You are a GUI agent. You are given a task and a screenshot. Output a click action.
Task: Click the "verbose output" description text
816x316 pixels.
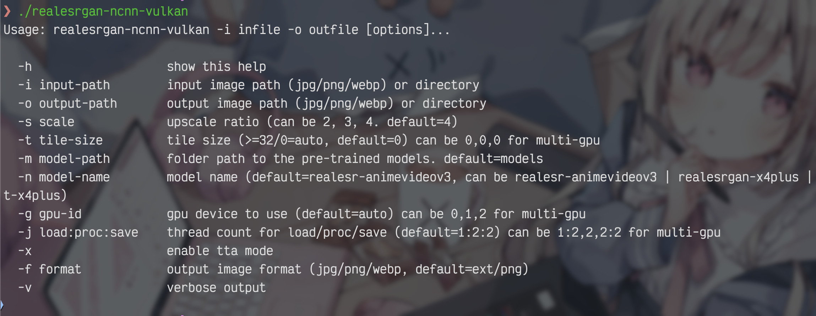216,288
